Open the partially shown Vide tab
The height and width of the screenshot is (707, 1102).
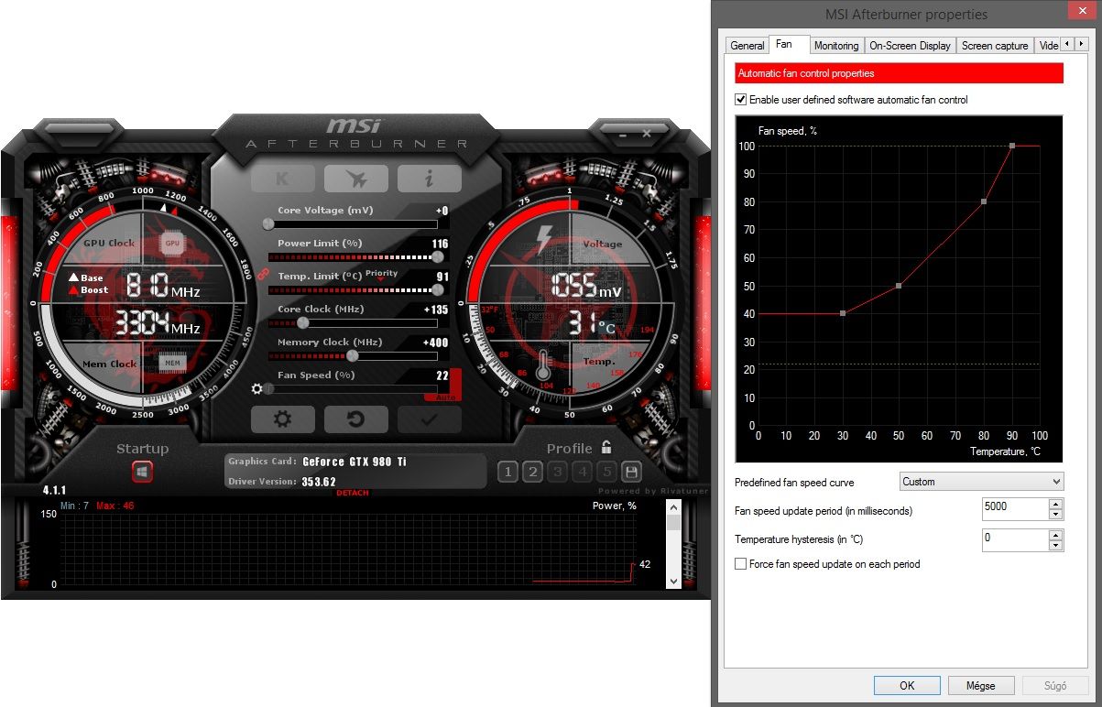pyautogui.click(x=1049, y=46)
